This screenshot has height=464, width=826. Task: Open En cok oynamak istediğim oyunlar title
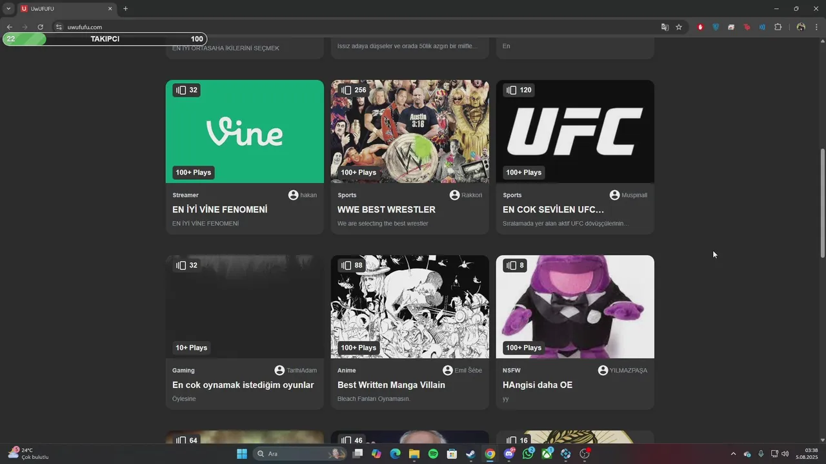243,385
